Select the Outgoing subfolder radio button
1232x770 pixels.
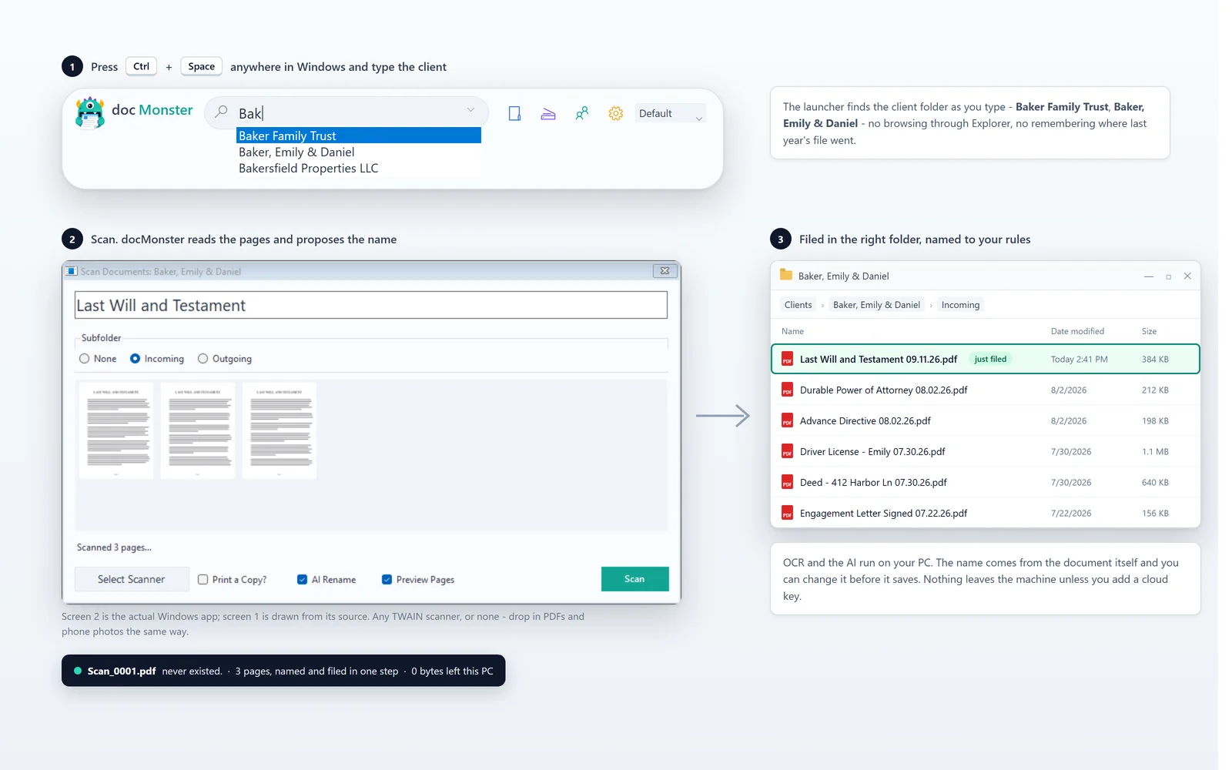coord(203,359)
